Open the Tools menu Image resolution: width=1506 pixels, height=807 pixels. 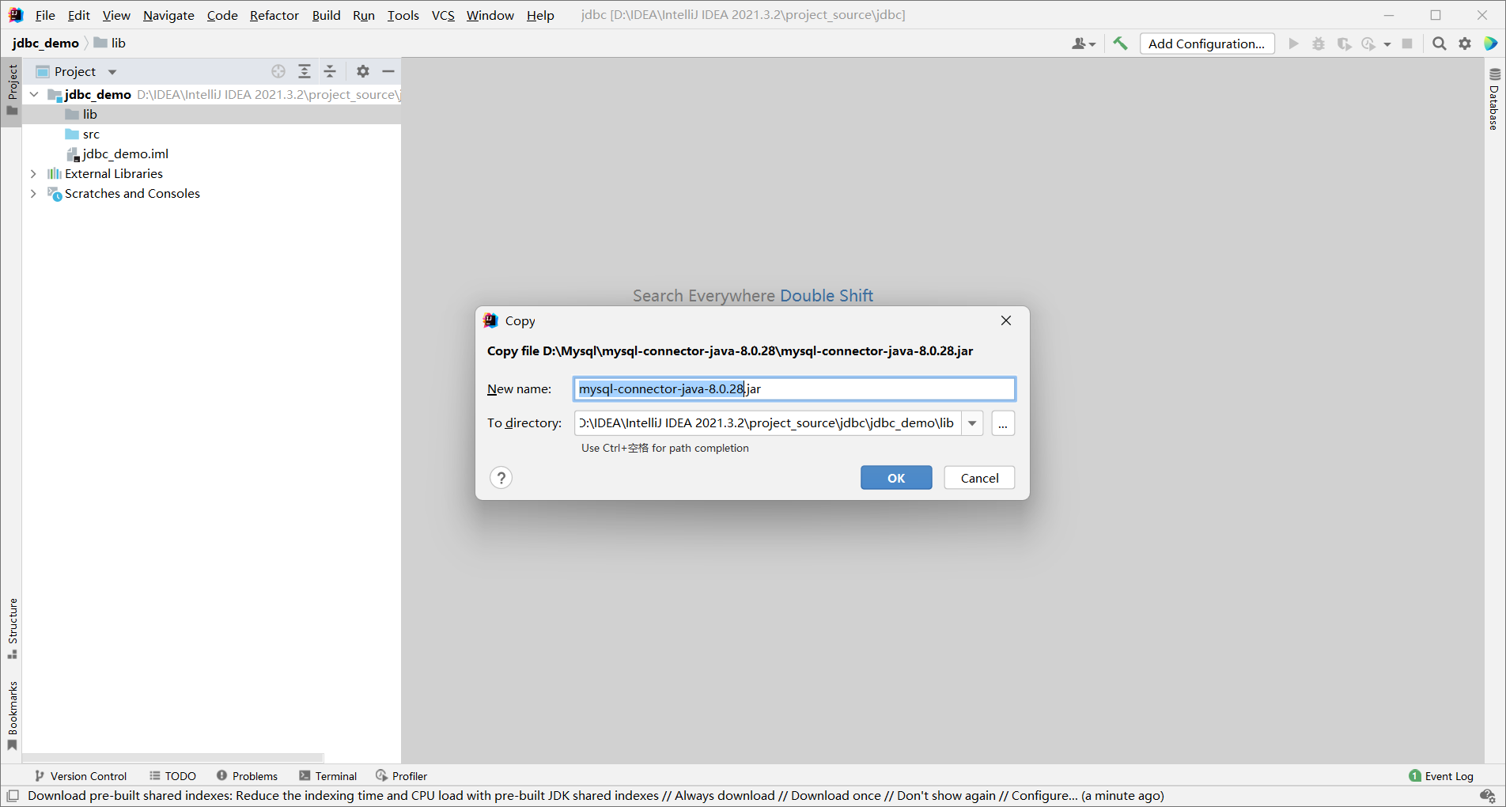pos(403,15)
